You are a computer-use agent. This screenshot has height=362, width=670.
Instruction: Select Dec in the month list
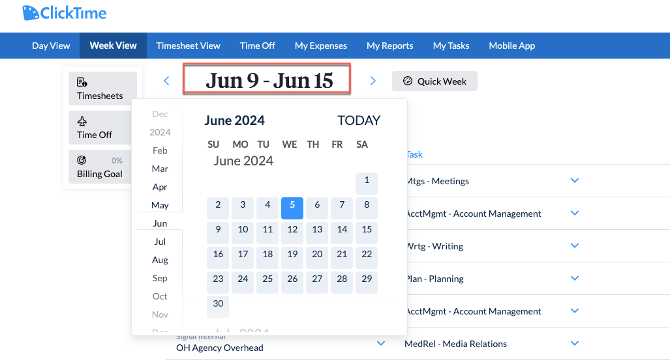[x=160, y=114]
